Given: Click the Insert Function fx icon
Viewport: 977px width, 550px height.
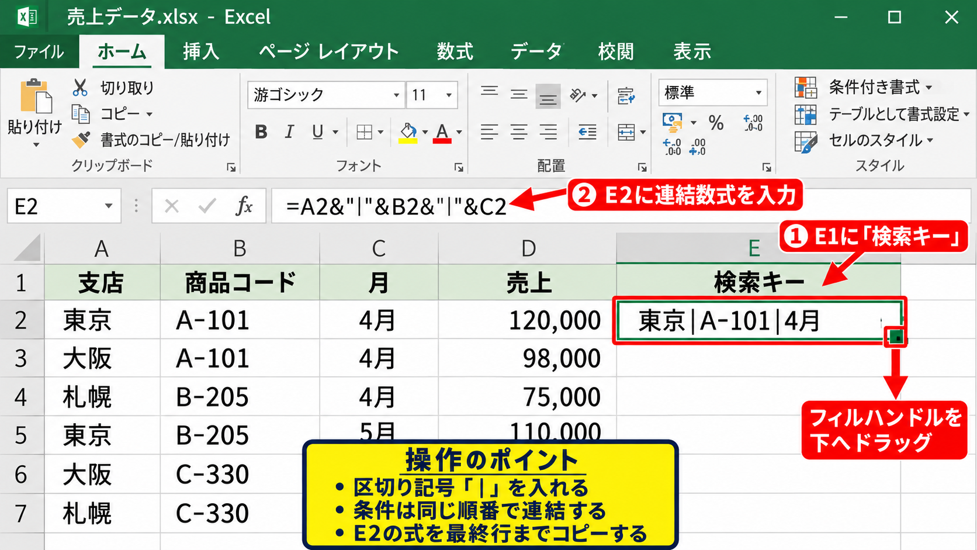Looking at the screenshot, I should pyautogui.click(x=244, y=206).
